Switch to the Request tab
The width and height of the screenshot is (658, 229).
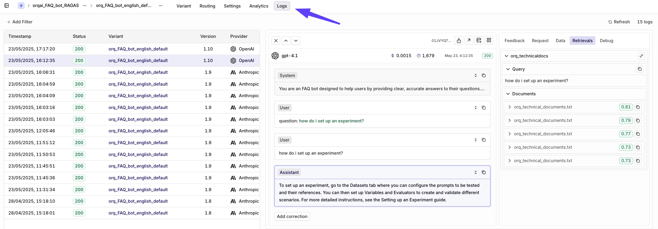540,41
